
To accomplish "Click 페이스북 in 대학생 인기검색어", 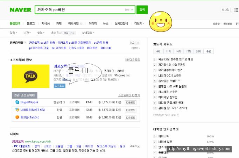I will [x=163, y=136].
